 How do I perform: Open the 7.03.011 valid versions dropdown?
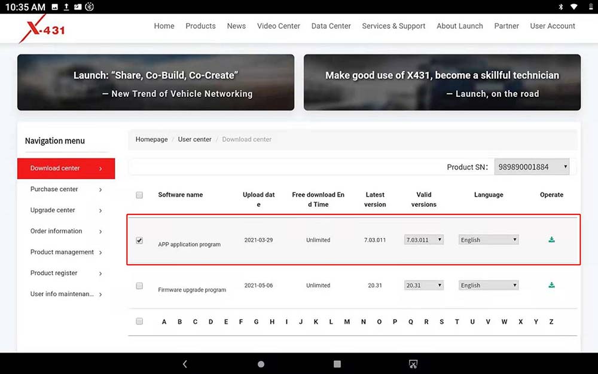tap(424, 240)
